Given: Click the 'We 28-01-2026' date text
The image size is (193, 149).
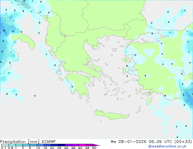Looking at the screenshot, I should click(128, 142).
